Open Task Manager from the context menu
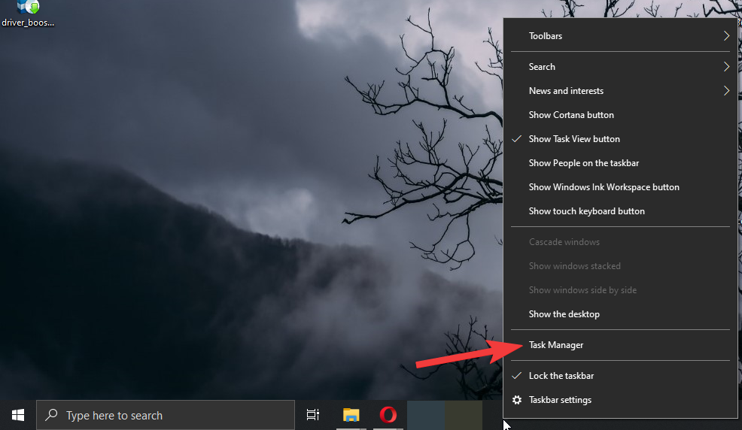The image size is (742, 430). (620, 345)
